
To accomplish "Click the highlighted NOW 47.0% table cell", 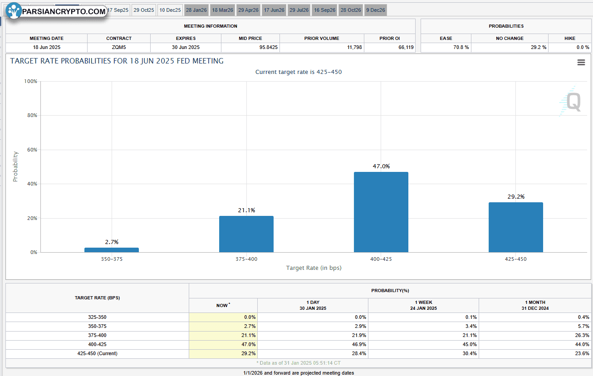I will (223, 344).
